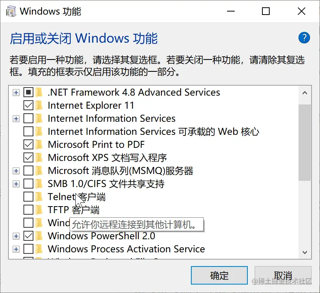
Task: Click the 取消 button
Action: 283,275
